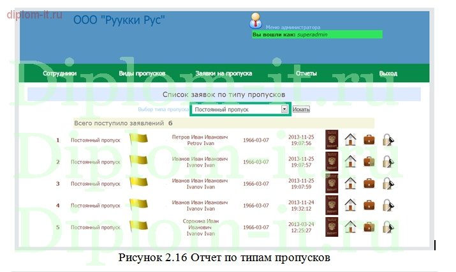The image size is (456, 272).
Task: Click padlock icon in row 5
Action: pyautogui.click(x=388, y=227)
